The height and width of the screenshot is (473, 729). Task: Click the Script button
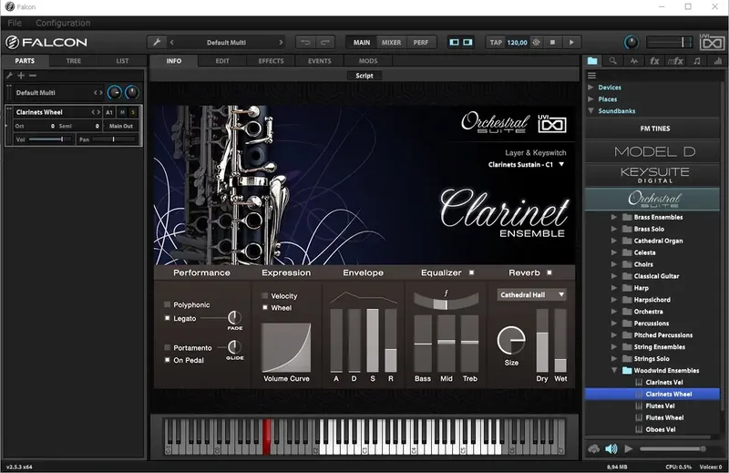[364, 76]
